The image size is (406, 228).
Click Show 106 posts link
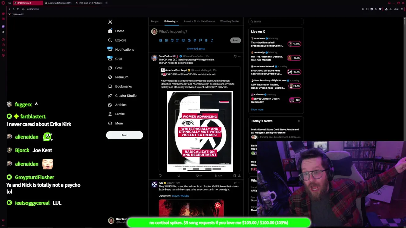(196, 49)
